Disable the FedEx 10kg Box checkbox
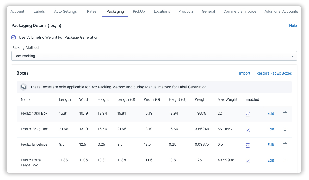 point(248,114)
